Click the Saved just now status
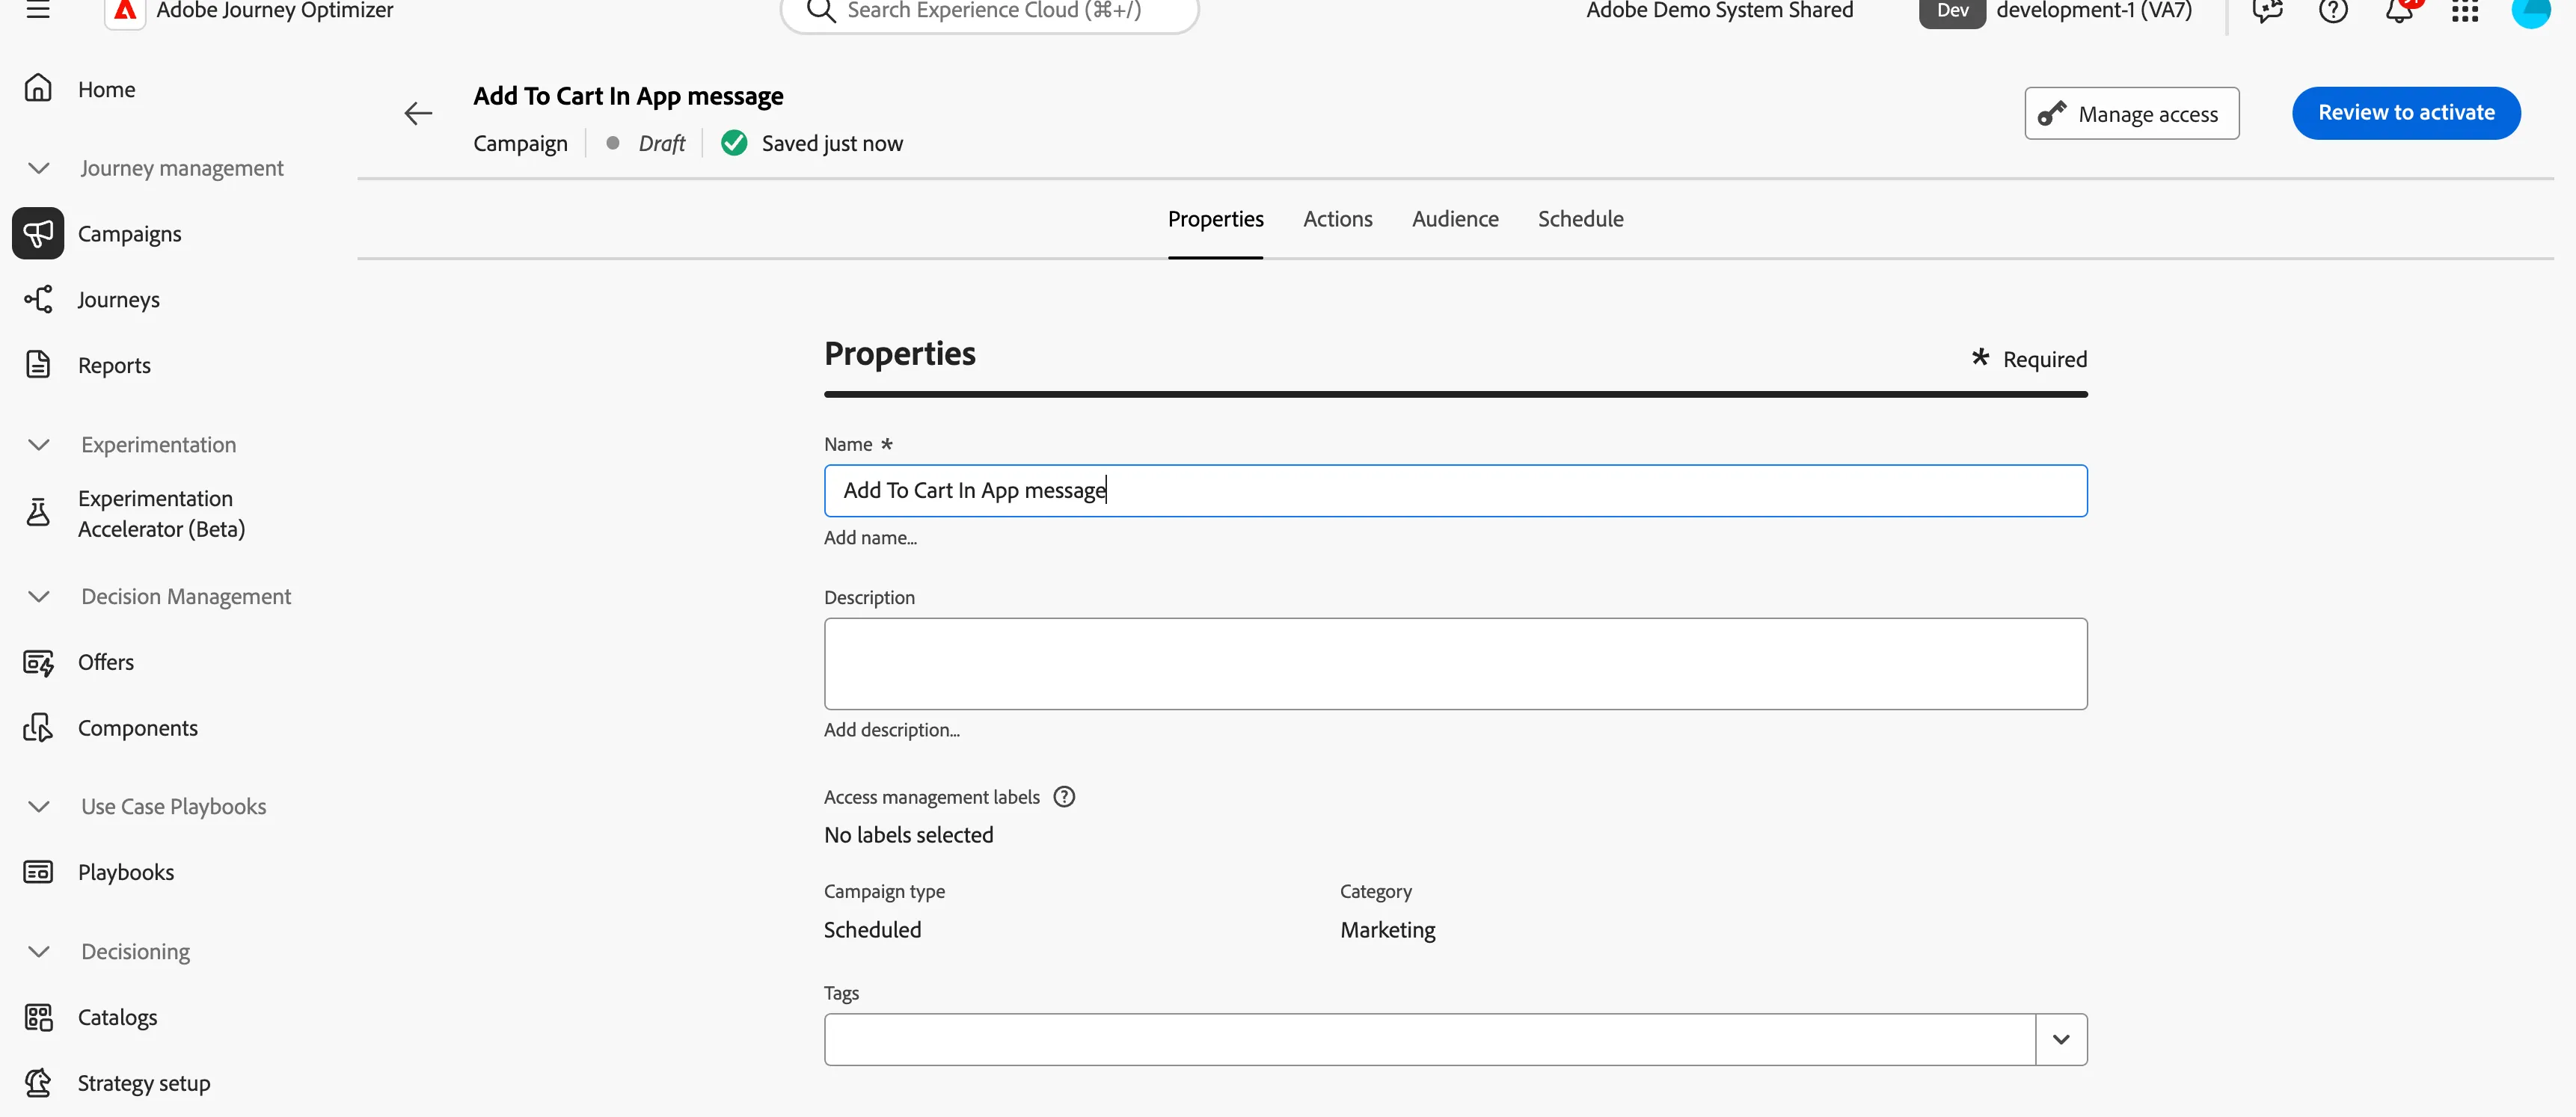The height and width of the screenshot is (1117, 2576). [832, 144]
